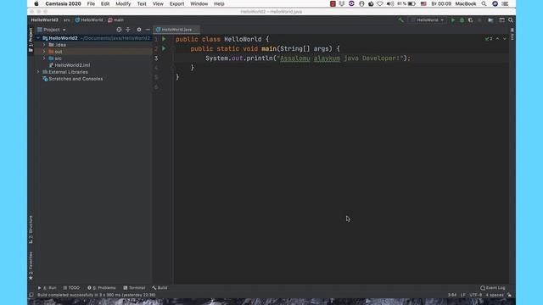Image resolution: width=543 pixels, height=305 pixels.
Task: Hide the Project panel with minus icon
Action: (148, 30)
